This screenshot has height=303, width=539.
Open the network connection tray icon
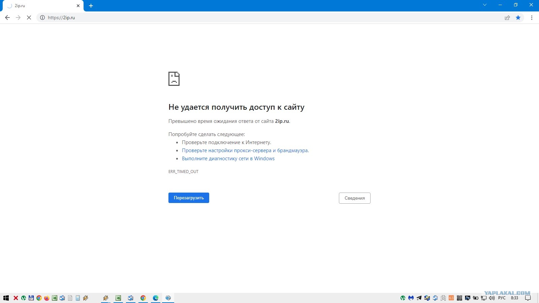[484, 298]
